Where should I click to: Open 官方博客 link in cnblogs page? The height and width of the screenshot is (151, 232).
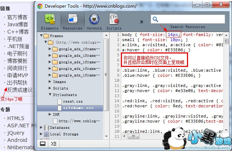pyautogui.click(x=17, y=17)
